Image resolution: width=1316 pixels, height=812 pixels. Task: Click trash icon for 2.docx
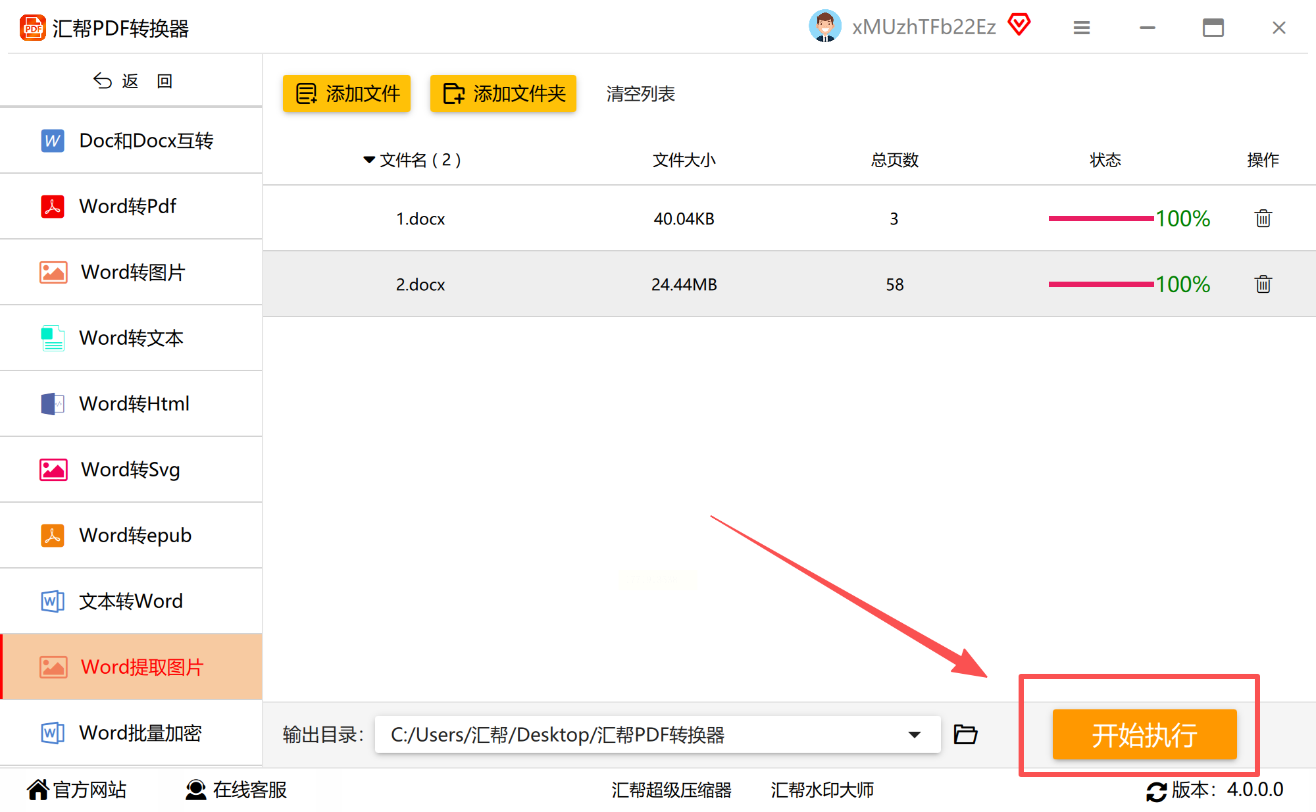pyautogui.click(x=1262, y=284)
